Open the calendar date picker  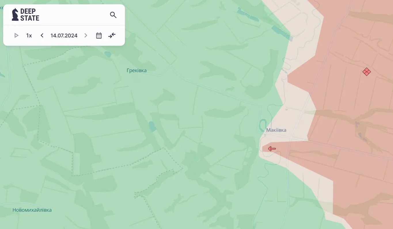click(99, 35)
